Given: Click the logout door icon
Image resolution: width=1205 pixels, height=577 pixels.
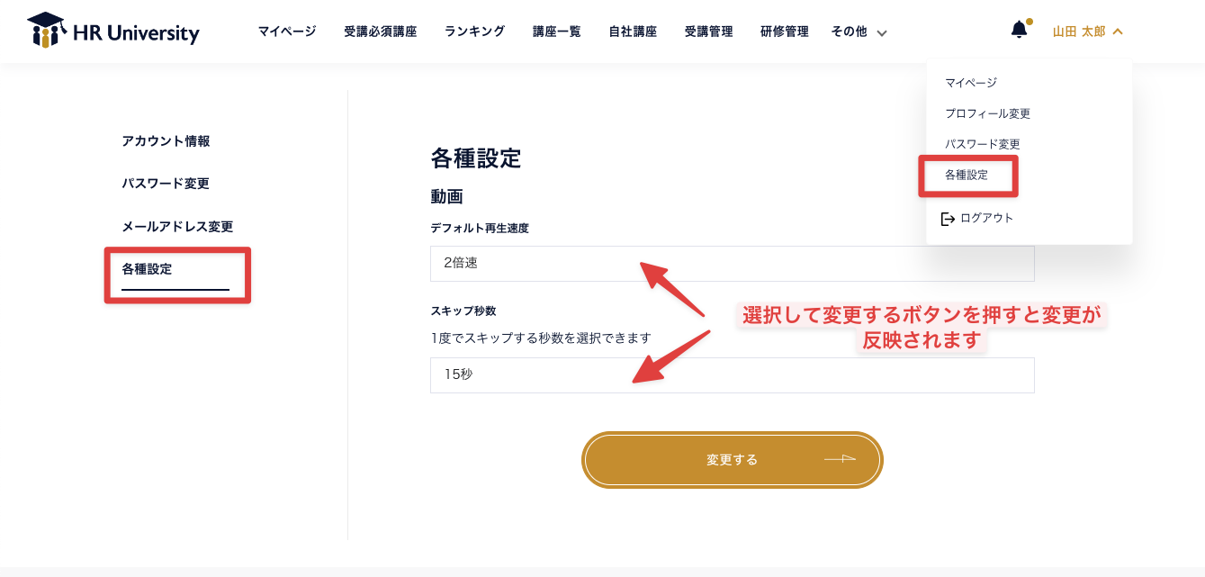Looking at the screenshot, I should click(x=948, y=219).
